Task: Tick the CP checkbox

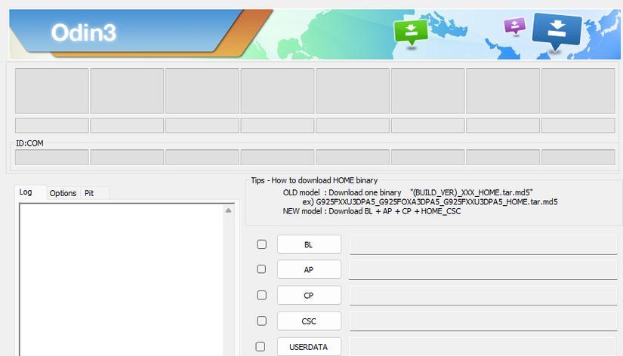Action: [261, 295]
